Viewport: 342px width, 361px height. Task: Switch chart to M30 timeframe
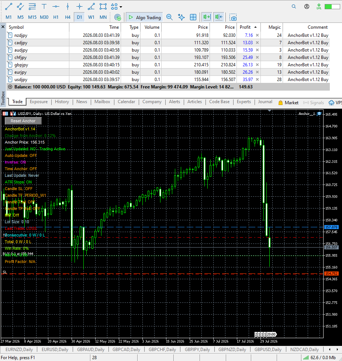pyautogui.click(x=44, y=17)
